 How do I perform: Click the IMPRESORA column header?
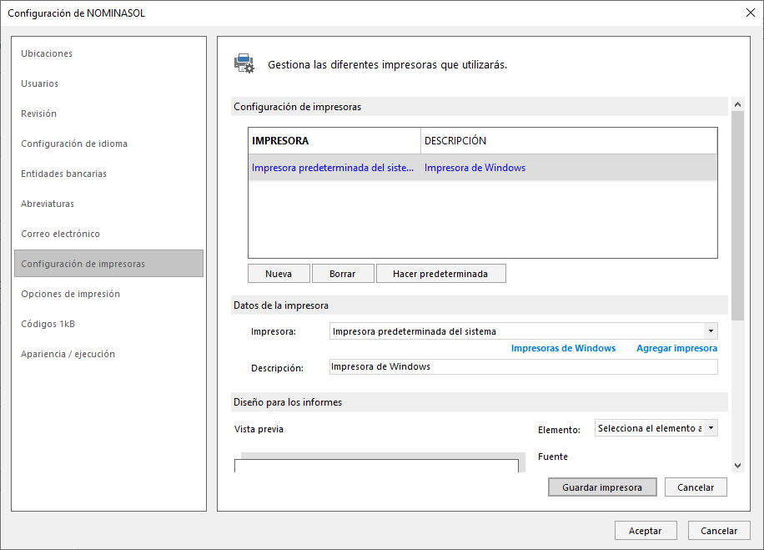(334, 141)
